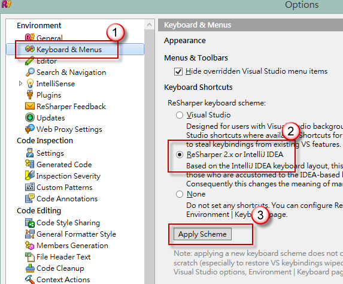Image resolution: width=343 pixels, height=284 pixels.
Task: Click the IntelliSense light bulb icon
Action: pos(30,84)
